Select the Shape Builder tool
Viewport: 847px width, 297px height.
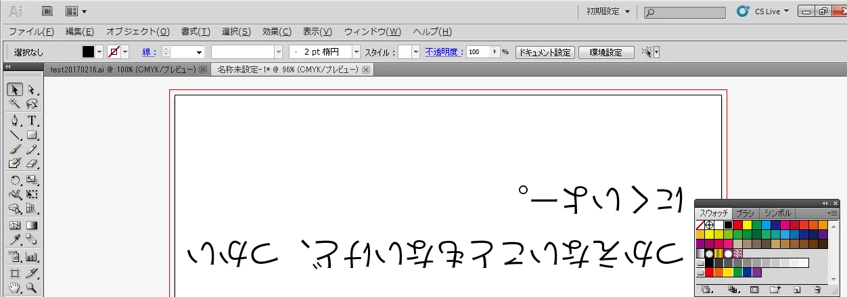(x=14, y=208)
